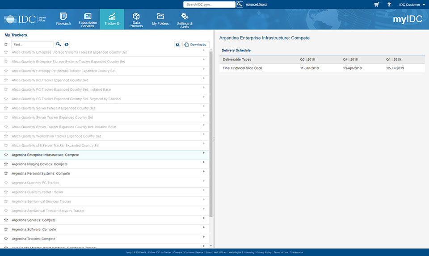The image size is (429, 256).
Task: Expand Argentina Services: Compete arrow
Action: pos(204,218)
